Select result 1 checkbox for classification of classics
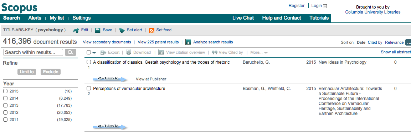 click(89, 62)
